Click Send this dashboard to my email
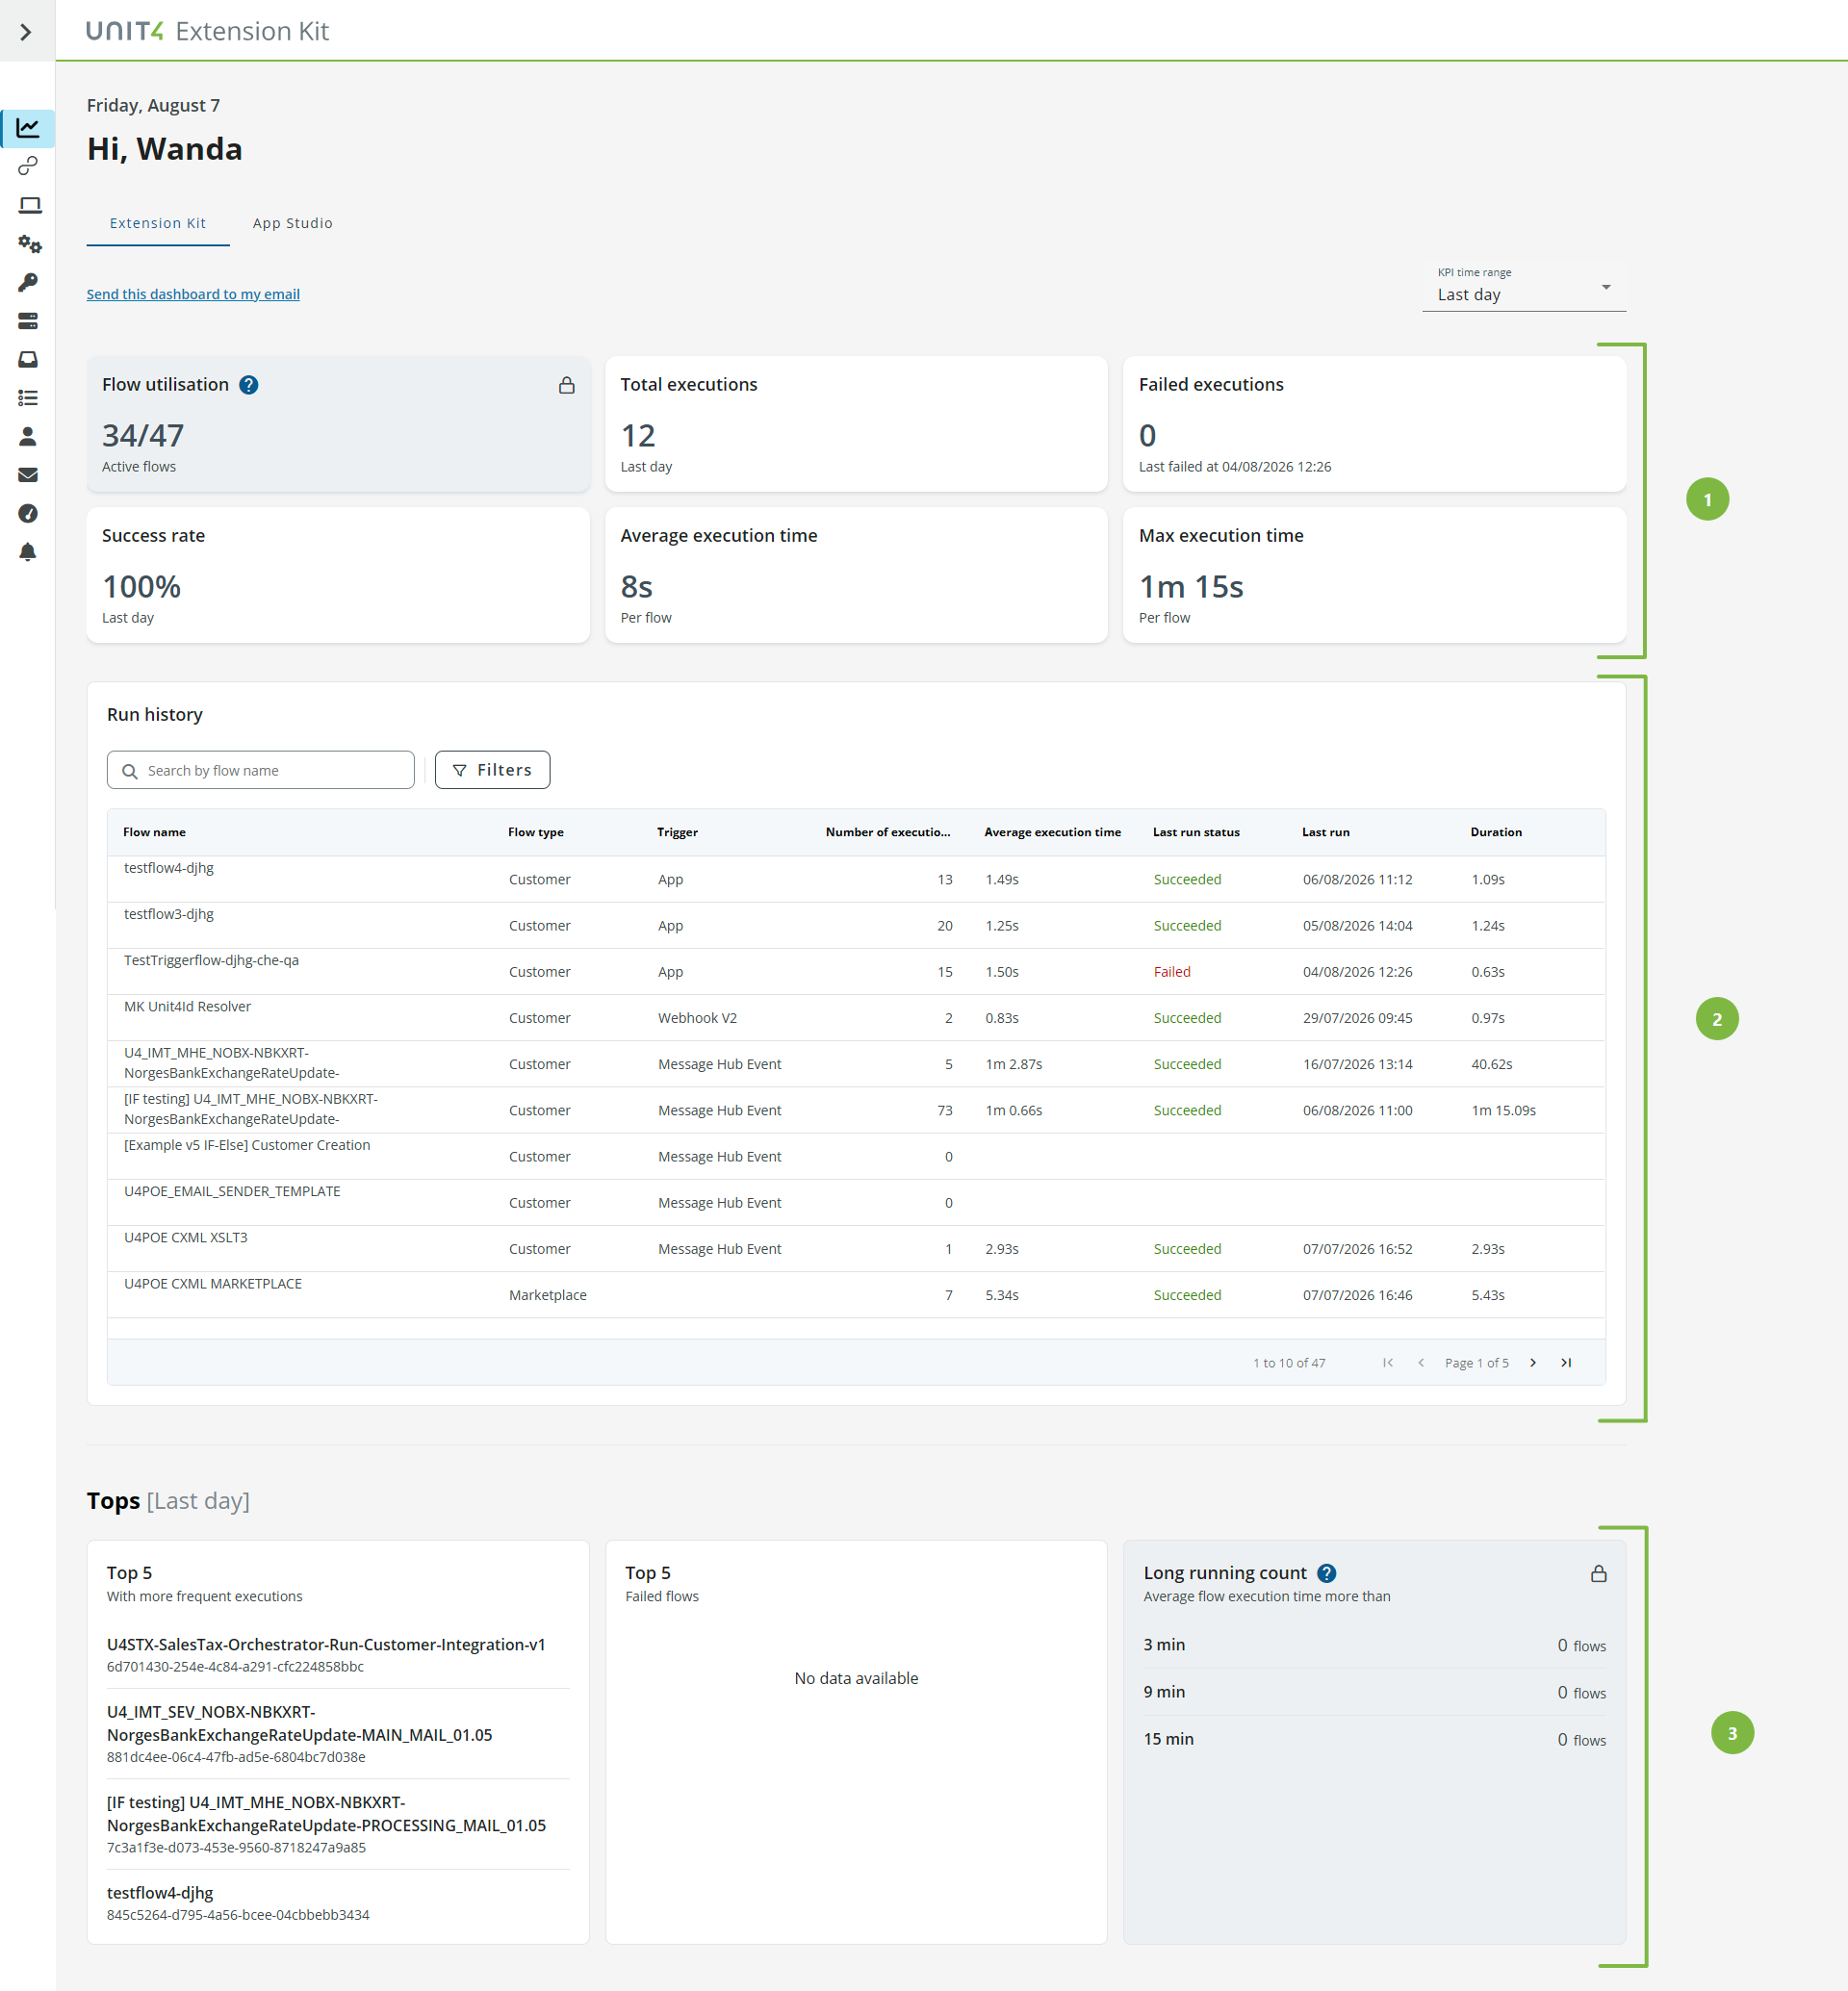This screenshot has width=1848, height=1991. [193, 294]
